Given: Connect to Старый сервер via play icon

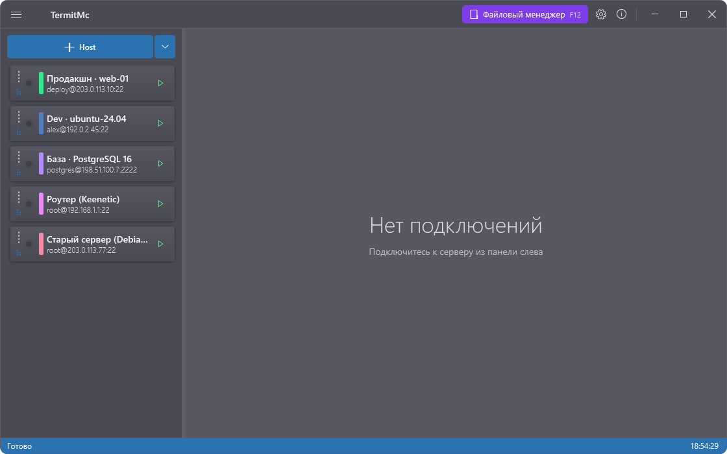Looking at the screenshot, I should pyautogui.click(x=160, y=244).
